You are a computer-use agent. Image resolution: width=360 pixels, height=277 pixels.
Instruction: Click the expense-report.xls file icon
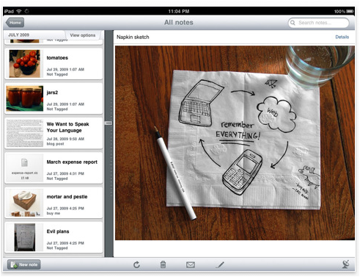(24, 162)
